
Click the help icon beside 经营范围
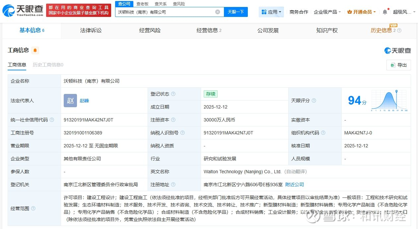coord(33,208)
